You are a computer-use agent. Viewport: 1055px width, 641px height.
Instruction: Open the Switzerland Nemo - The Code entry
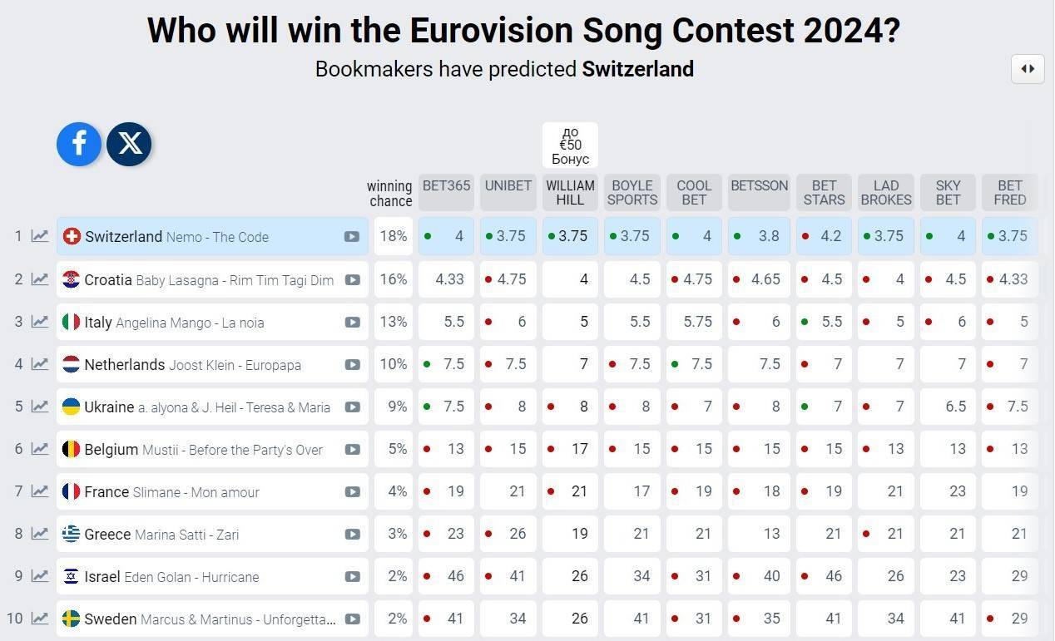click(x=213, y=237)
